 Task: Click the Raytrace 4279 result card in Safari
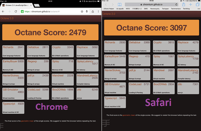tap(188, 46)
